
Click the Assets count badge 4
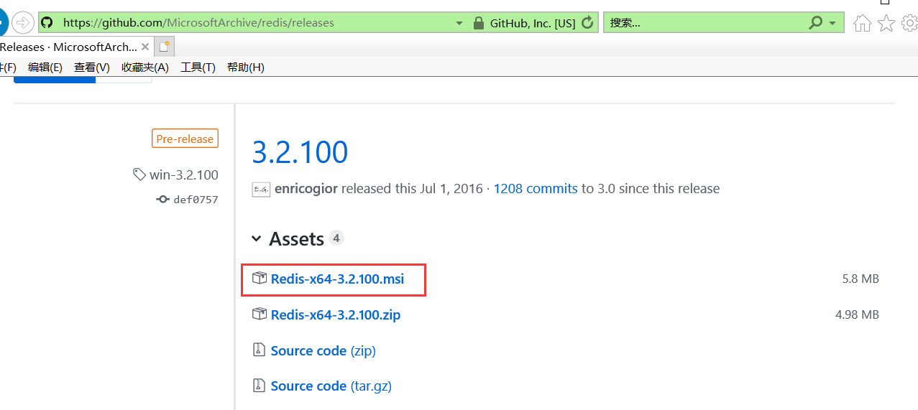coord(336,238)
